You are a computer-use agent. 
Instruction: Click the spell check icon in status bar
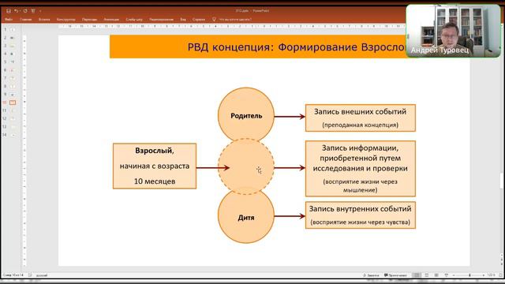[30, 275]
